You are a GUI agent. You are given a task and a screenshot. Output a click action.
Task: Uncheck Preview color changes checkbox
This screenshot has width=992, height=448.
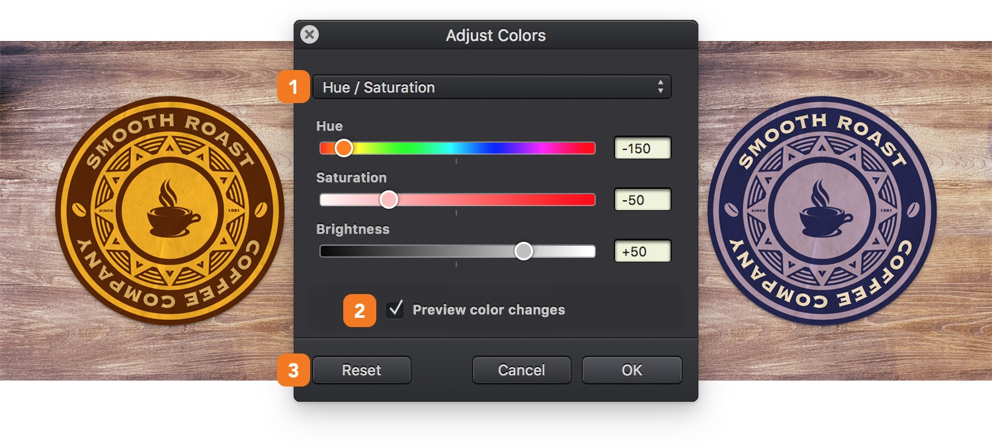[x=395, y=309]
